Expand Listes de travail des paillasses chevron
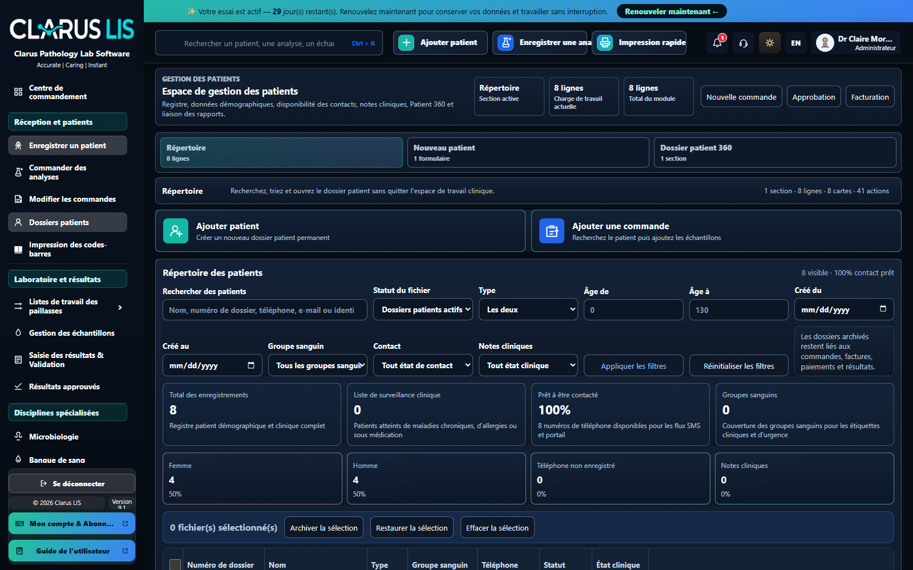The height and width of the screenshot is (570, 913). tap(120, 307)
